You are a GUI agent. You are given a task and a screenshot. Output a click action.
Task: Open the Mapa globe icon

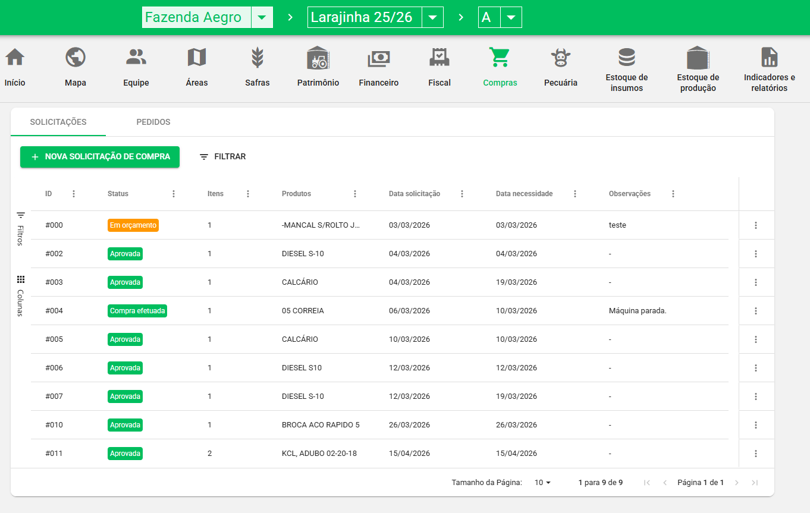[x=76, y=58]
